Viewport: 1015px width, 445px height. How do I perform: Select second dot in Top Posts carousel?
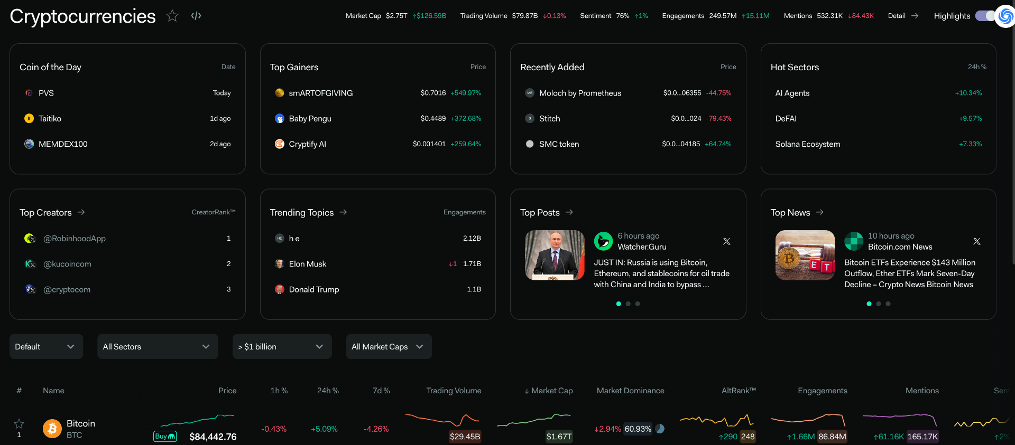click(628, 304)
